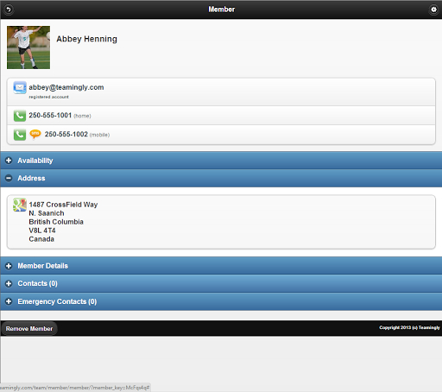Click the plus icon next to Availability

click(x=9, y=161)
